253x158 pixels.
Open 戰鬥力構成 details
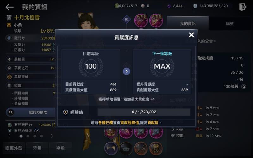pyautogui.click(x=31, y=112)
